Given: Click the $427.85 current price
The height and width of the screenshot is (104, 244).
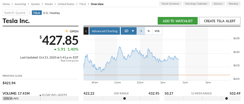Looking at the screenshot, I should tap(59, 40).
